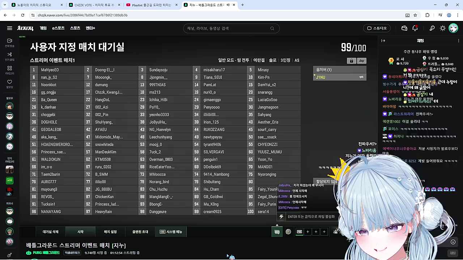463x260 pixels.
Task: Open the 인기 클립 sidebar icon
Action: 10,56
